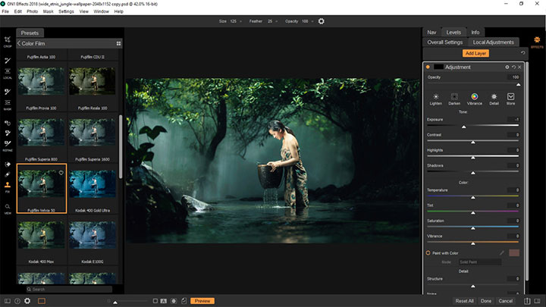This screenshot has width=546, height=307.
Task: Open the Mask menu
Action: tap(48, 11)
